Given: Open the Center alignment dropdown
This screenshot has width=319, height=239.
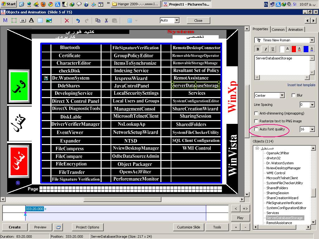Looking at the screenshot, I should [282, 95].
